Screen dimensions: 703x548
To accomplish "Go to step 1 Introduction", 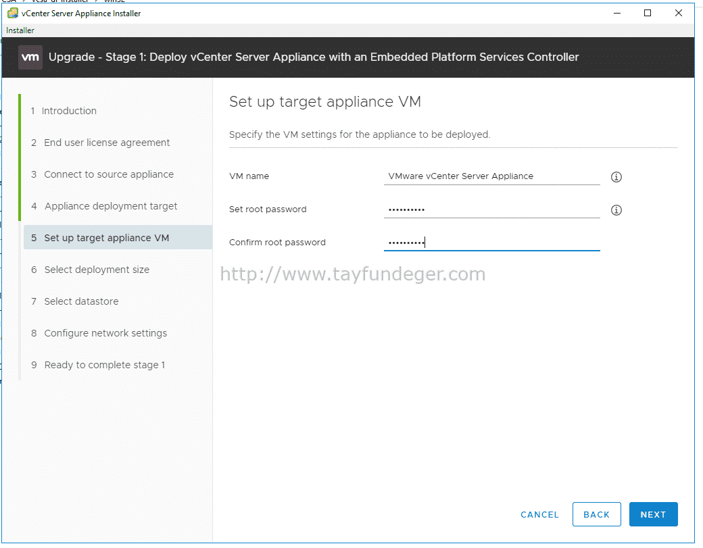I will point(64,111).
